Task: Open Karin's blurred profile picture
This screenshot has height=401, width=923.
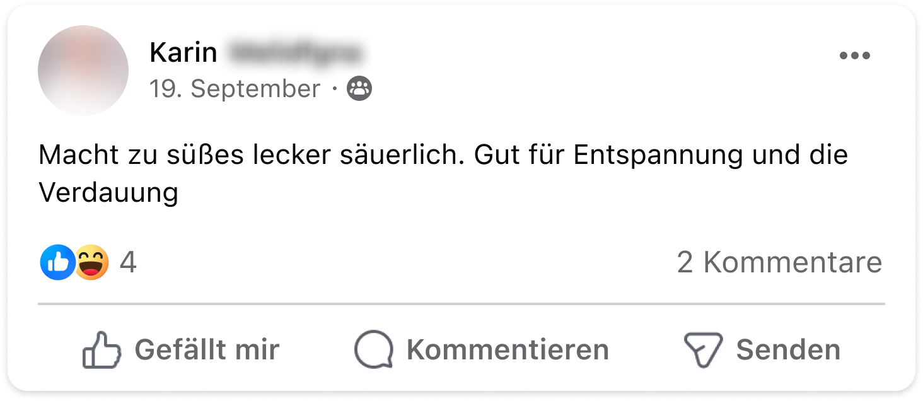Action: tap(83, 71)
